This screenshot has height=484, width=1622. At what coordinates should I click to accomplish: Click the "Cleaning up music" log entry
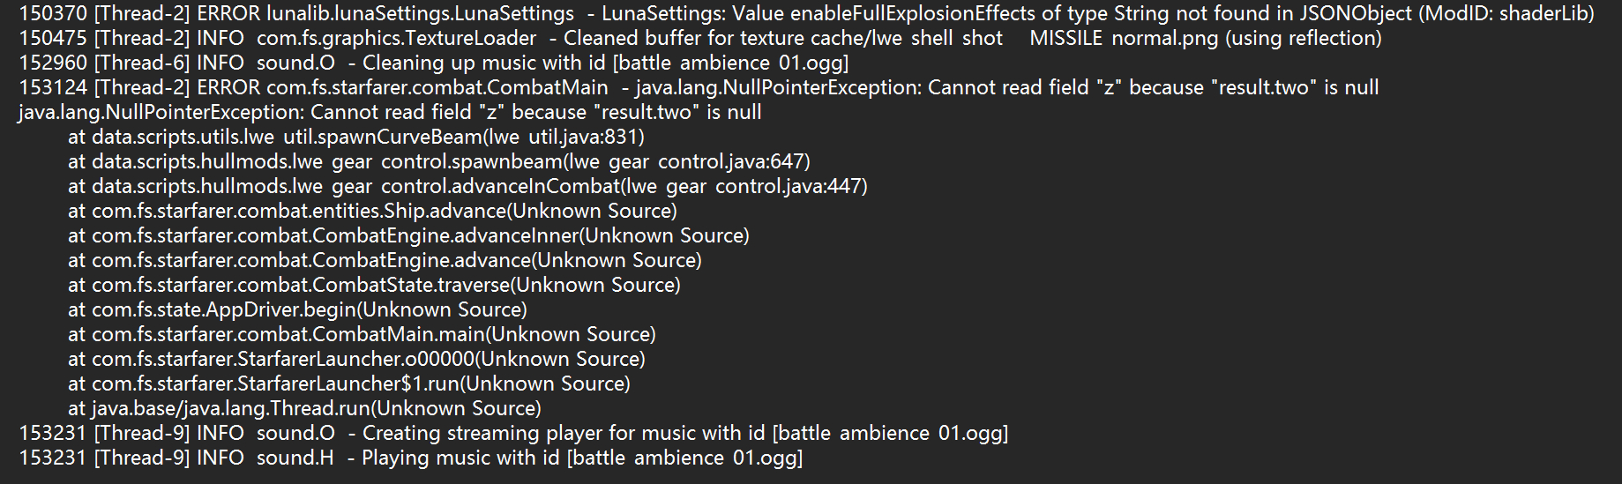[x=434, y=63]
